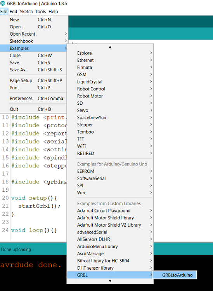Expand ArduinoMenu library examples
The image size is (213, 291).
click(110, 247)
